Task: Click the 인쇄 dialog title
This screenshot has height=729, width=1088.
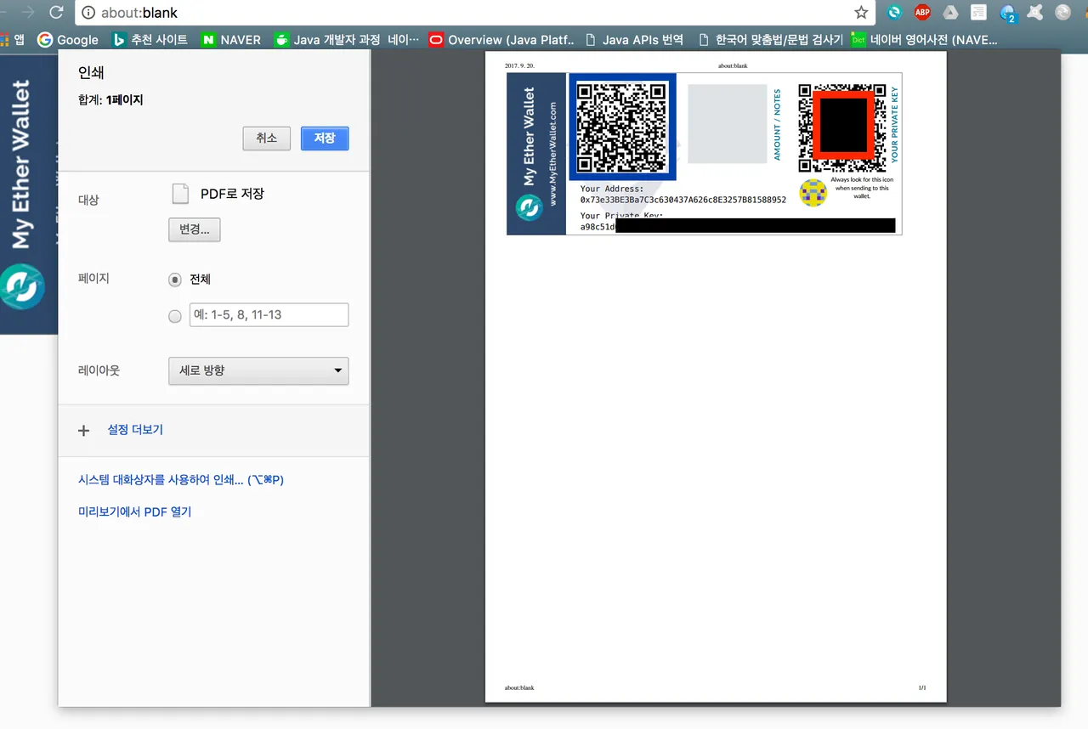Action: [91, 74]
